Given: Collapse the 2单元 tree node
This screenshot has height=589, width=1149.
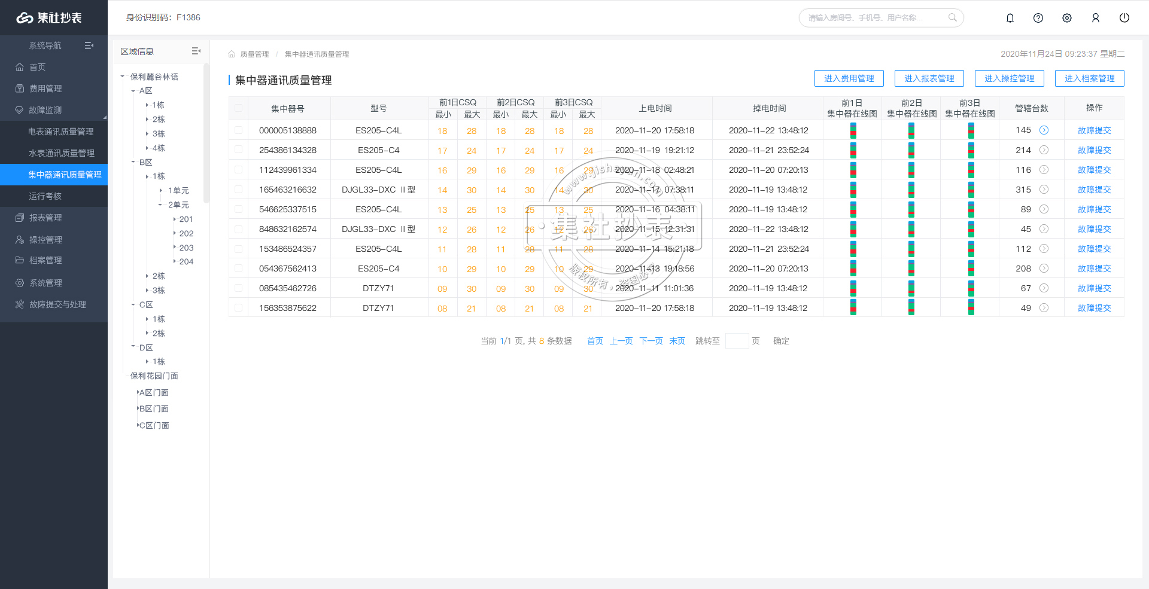Looking at the screenshot, I should click(160, 205).
